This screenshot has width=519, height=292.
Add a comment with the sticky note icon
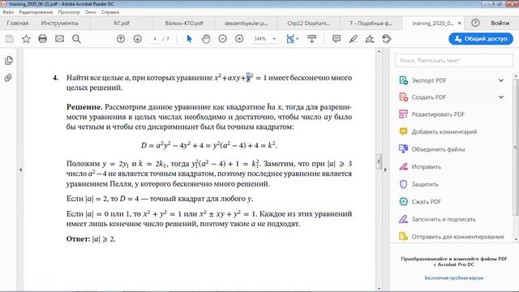337,39
